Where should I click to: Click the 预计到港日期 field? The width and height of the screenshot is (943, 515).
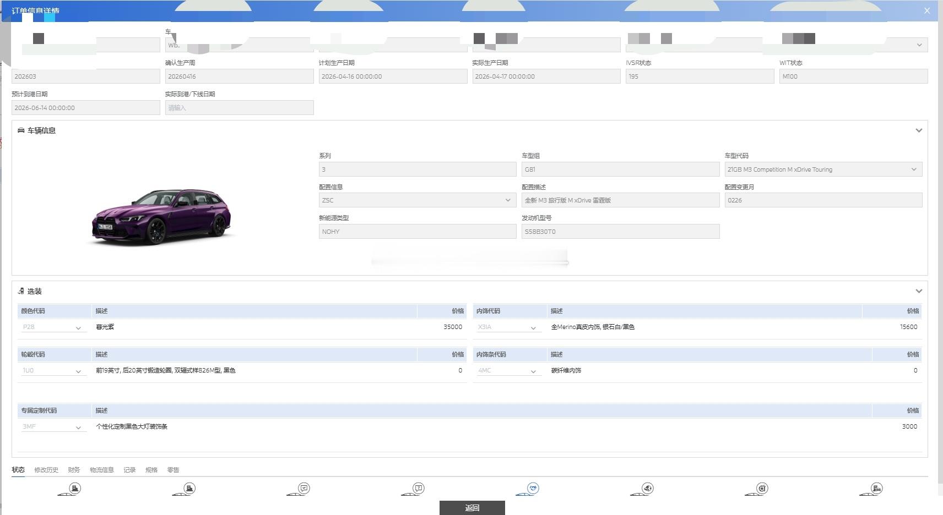86,108
